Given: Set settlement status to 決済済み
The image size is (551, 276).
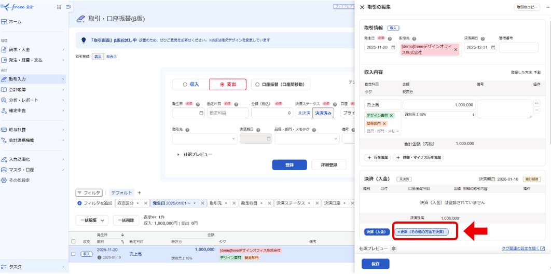Looking at the screenshot, I should (x=323, y=113).
